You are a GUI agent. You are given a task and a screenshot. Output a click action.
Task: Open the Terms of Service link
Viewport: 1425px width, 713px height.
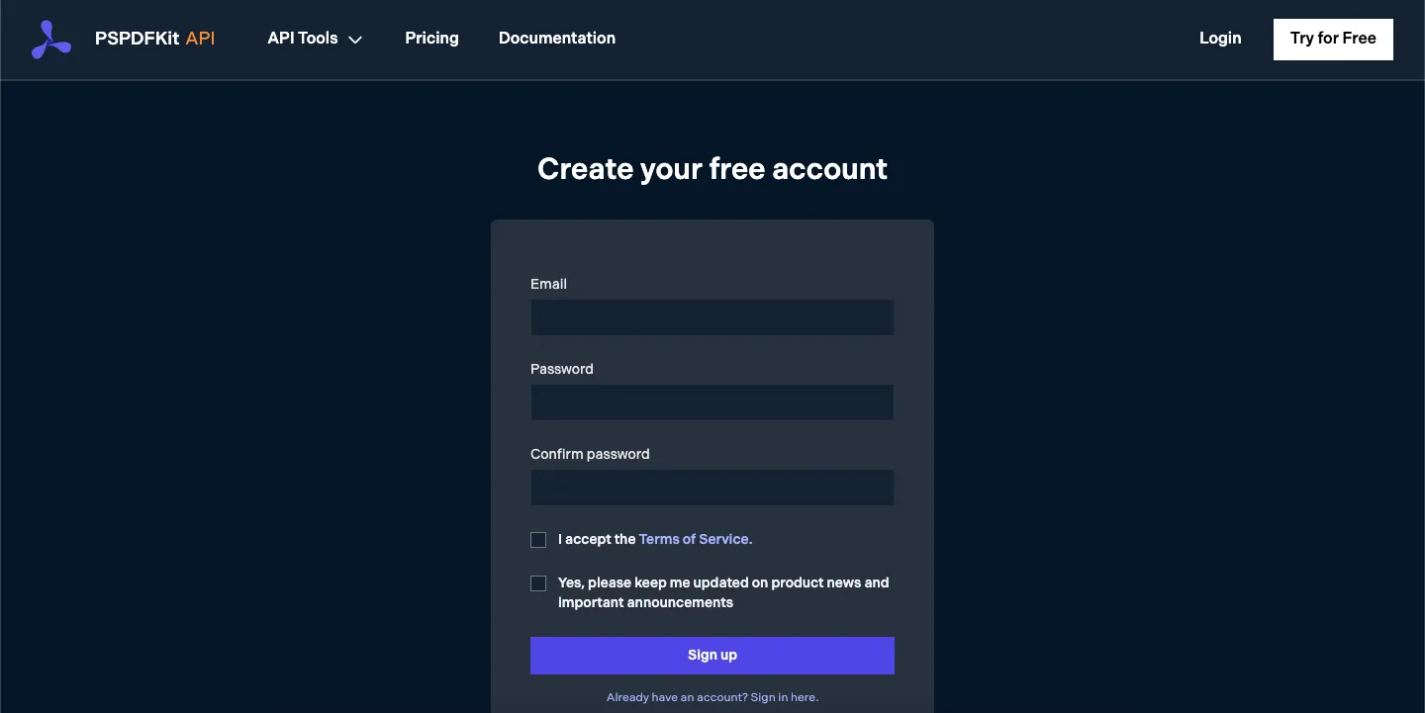pos(695,540)
